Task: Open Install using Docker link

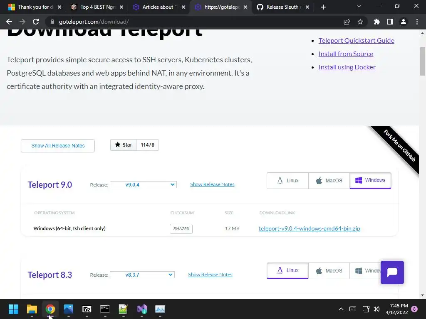Action: coord(347,67)
